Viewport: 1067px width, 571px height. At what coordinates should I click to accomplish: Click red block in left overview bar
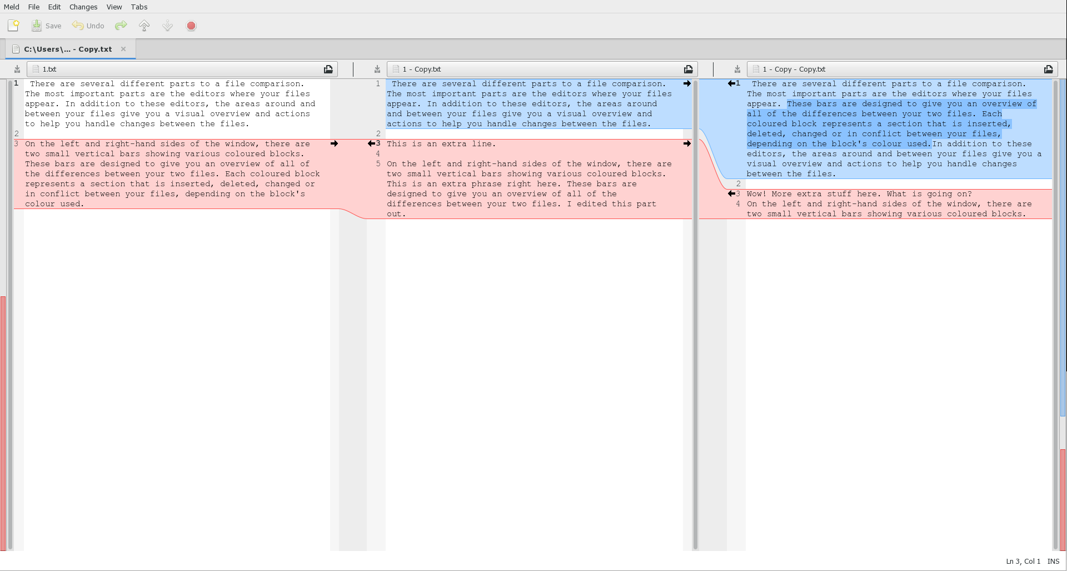pos(3,423)
